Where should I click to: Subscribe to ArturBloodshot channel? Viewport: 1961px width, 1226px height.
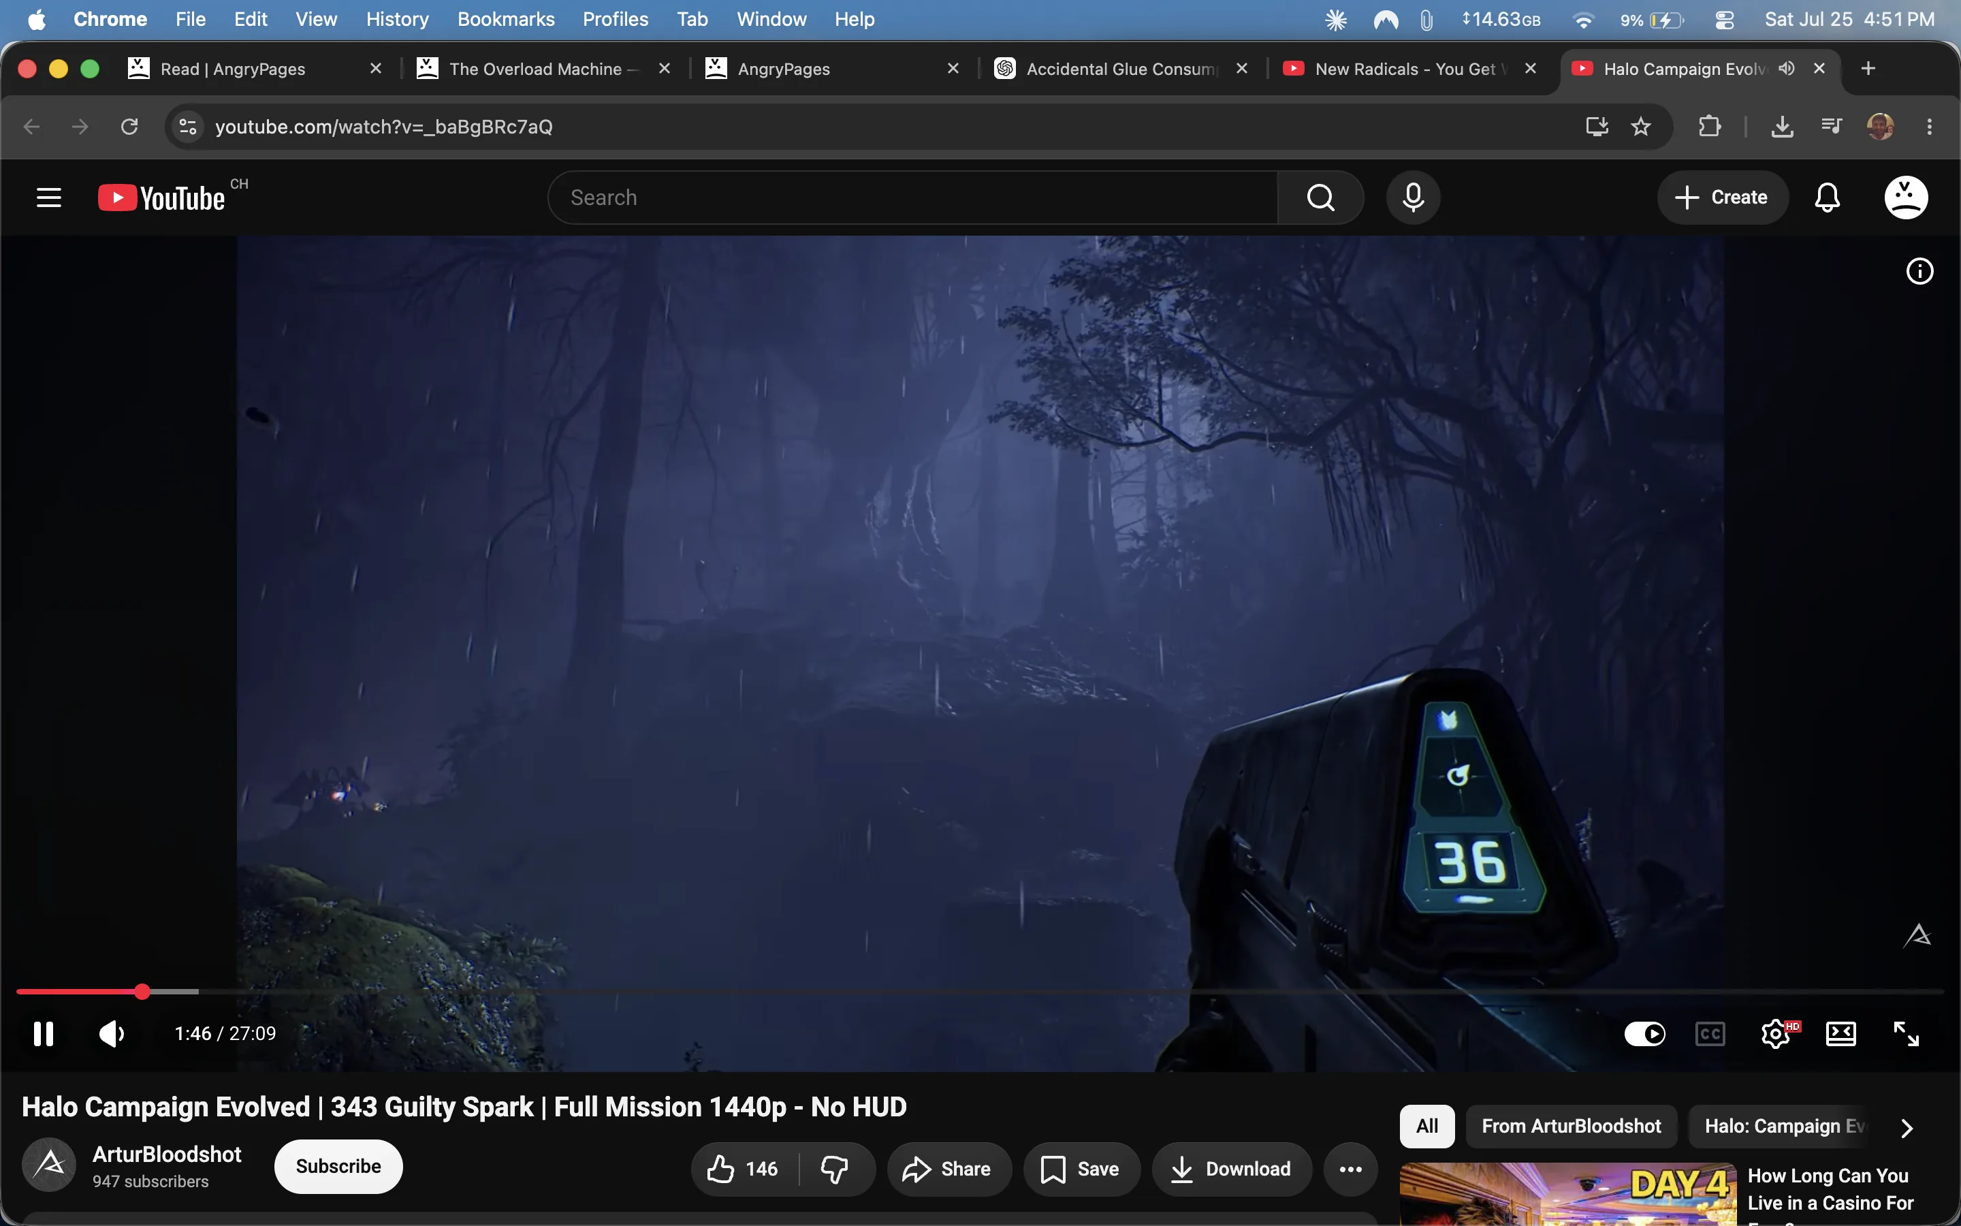click(x=338, y=1166)
